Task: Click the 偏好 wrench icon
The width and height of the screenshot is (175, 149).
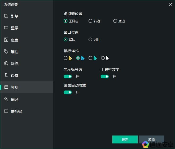Action: coord(6,99)
